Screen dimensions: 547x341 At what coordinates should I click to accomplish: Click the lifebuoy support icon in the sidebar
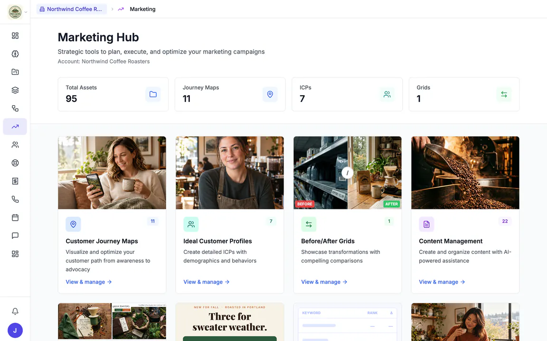(15, 163)
